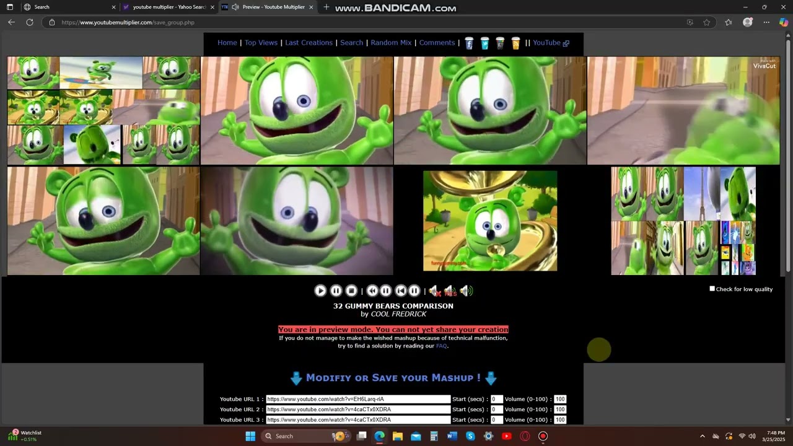Open Calculator from taskbar
Viewport: 793px width, 446px height.
[x=434, y=436]
